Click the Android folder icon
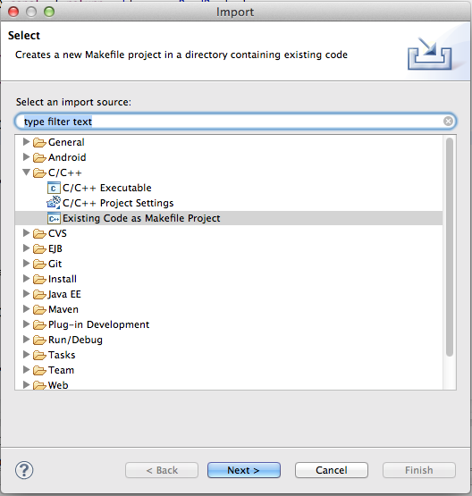This screenshot has width=472, height=496. (x=39, y=157)
